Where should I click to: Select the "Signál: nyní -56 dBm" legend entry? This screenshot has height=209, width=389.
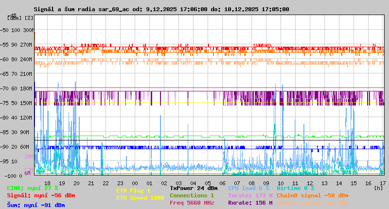[x=41, y=195]
